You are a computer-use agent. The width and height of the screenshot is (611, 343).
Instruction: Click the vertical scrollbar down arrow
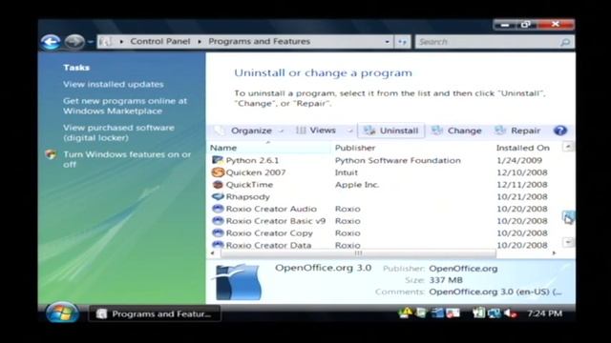(x=568, y=242)
